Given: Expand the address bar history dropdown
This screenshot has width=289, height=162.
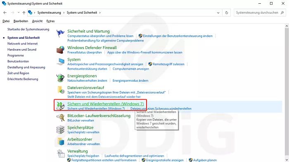Looking at the screenshot, I should click(x=218, y=13).
